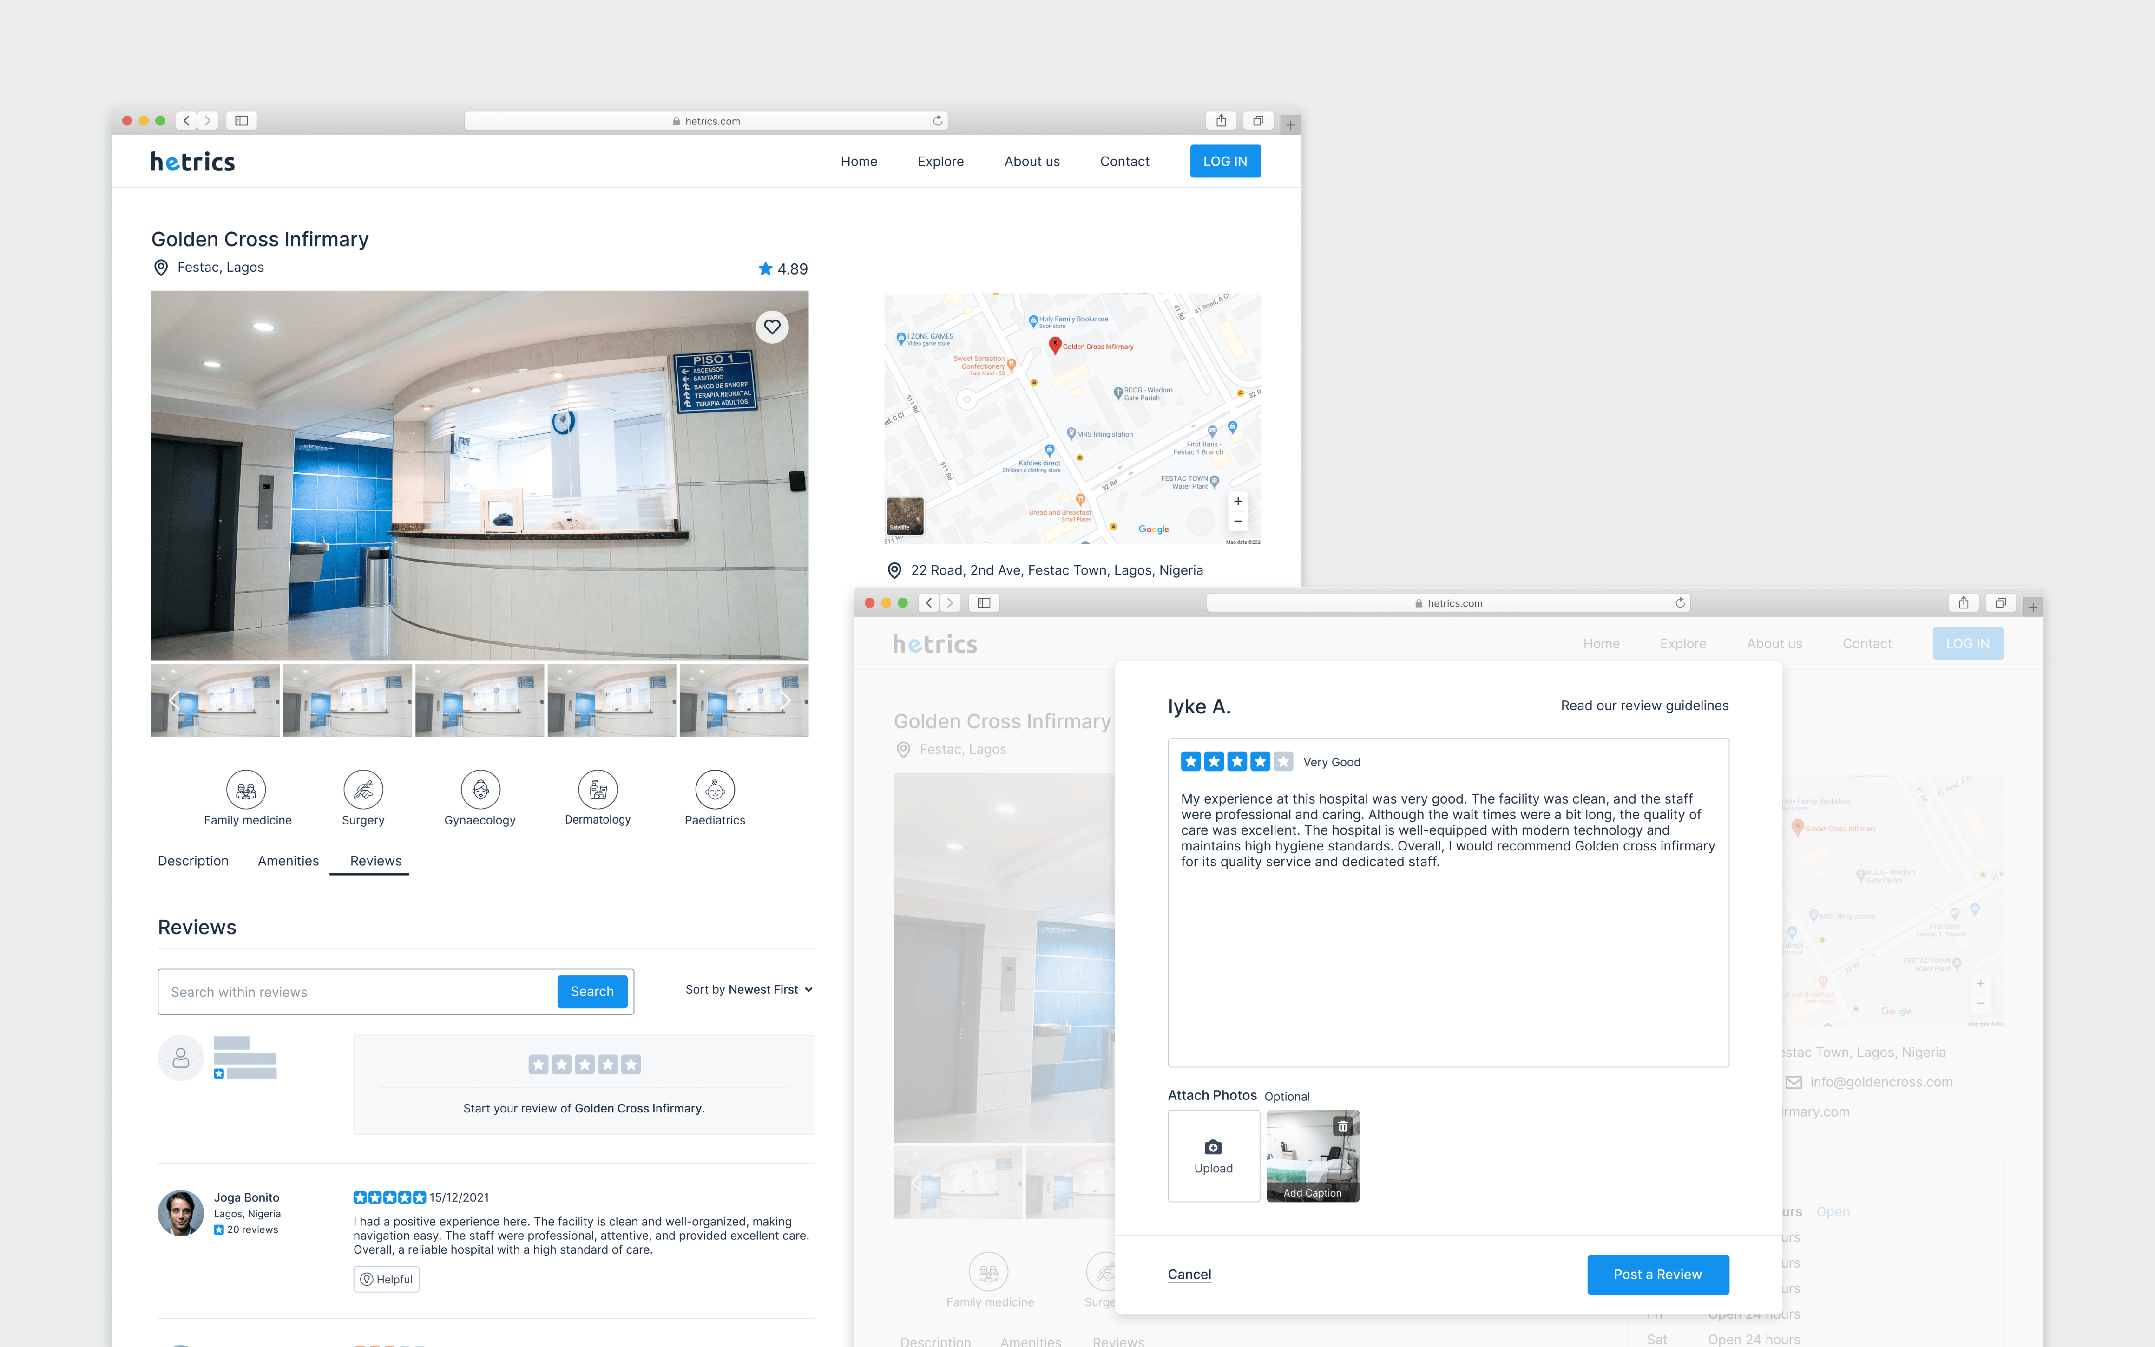Click the tabs overview icon in the front browser window
Viewport: 2155px width, 1347px height.
(x=2000, y=603)
